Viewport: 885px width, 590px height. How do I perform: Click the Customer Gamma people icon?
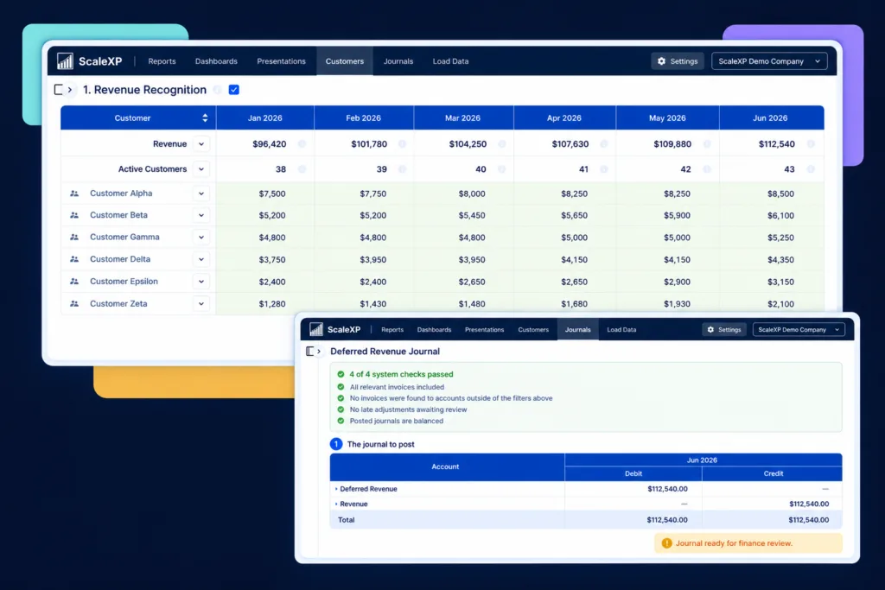(x=74, y=238)
